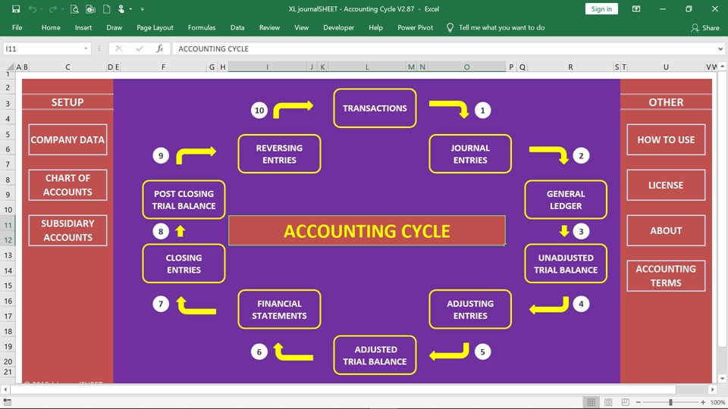
Task: Switch to Normal view icon
Action: [x=591, y=402]
